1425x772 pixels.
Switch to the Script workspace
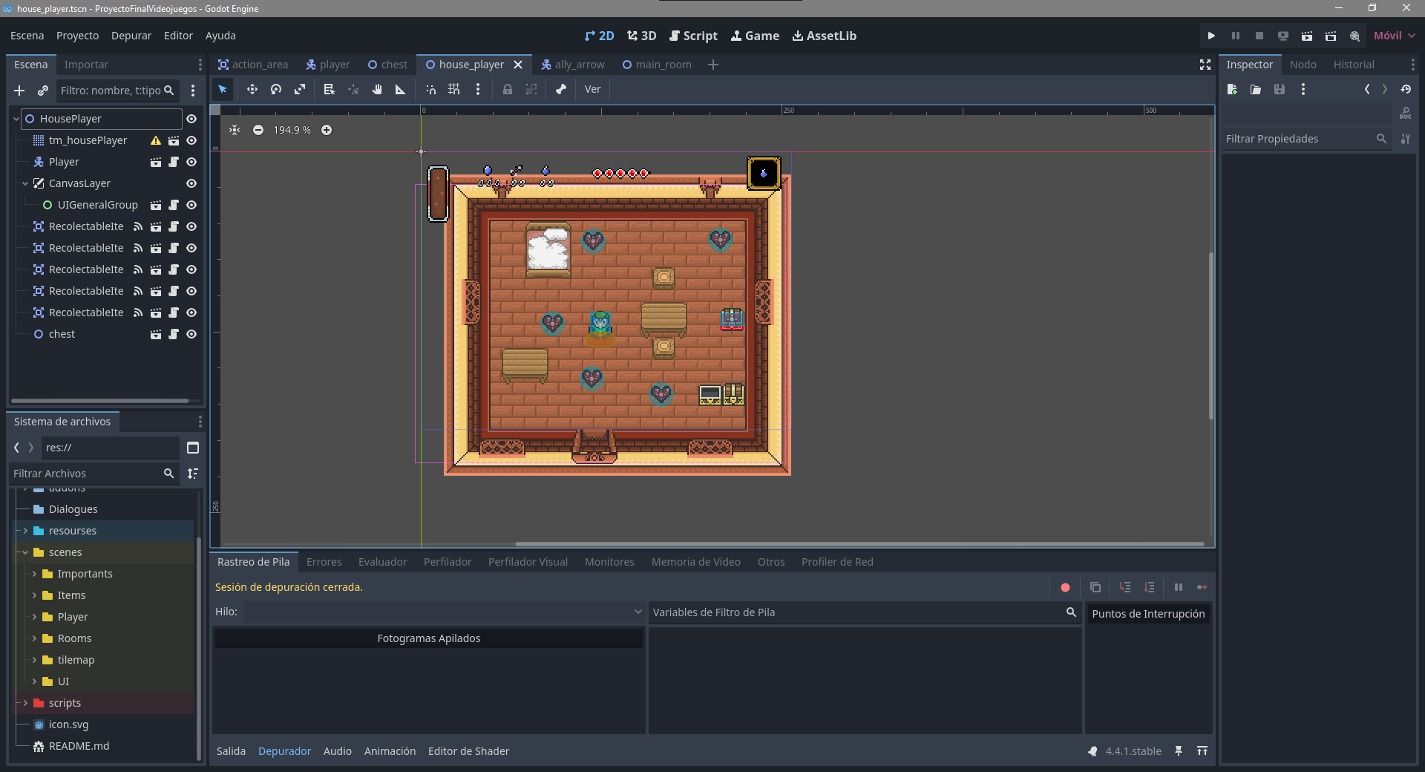(x=693, y=36)
